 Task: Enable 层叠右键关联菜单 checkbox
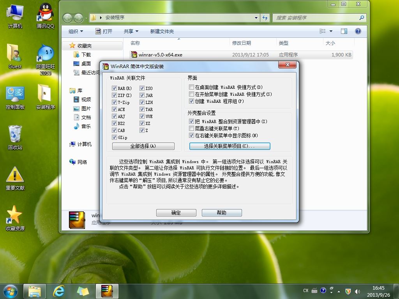click(192, 128)
